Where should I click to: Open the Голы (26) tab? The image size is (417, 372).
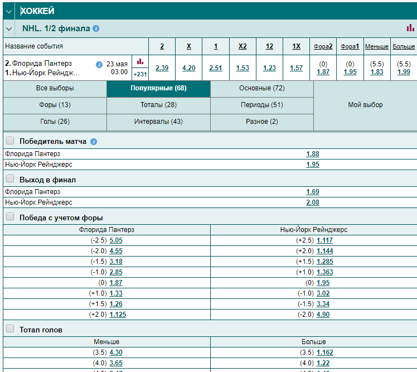(x=55, y=122)
